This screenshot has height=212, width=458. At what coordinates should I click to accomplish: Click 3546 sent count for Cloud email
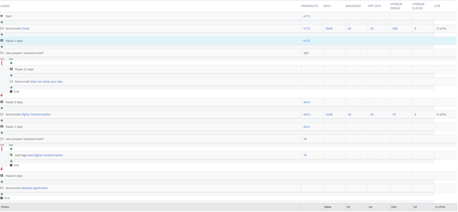(329, 29)
